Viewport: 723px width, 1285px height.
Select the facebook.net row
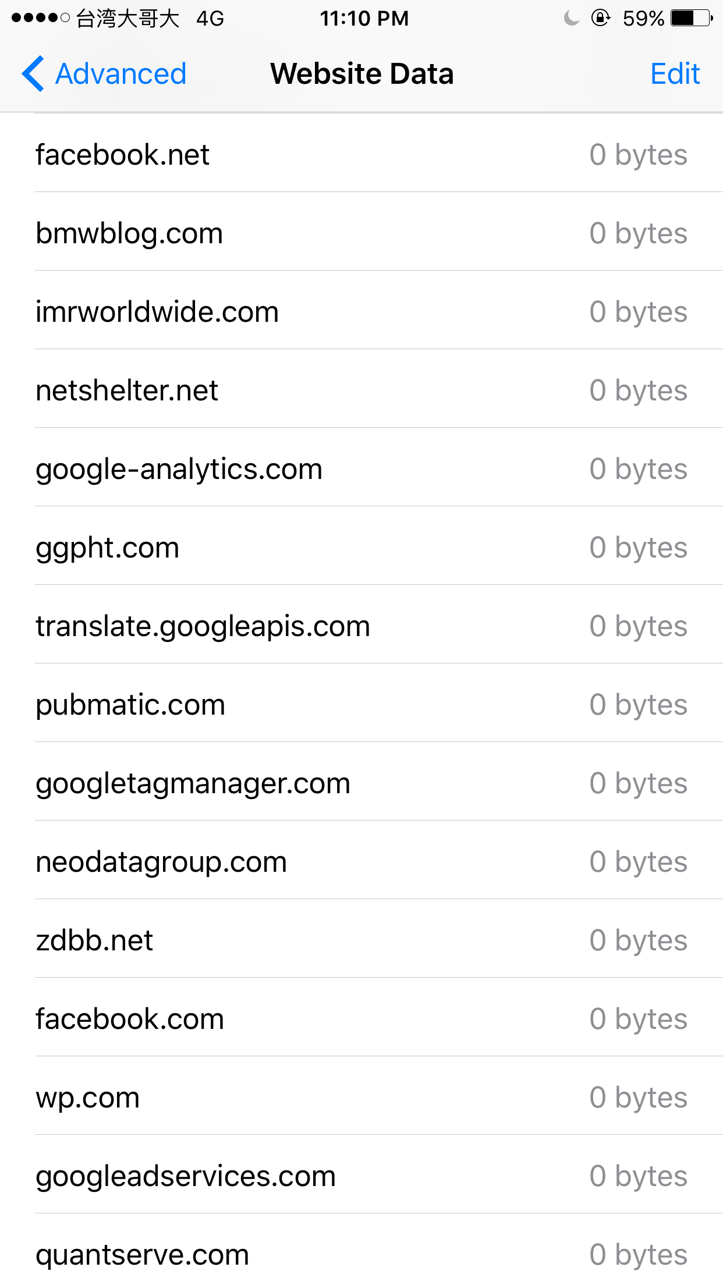(x=361, y=155)
